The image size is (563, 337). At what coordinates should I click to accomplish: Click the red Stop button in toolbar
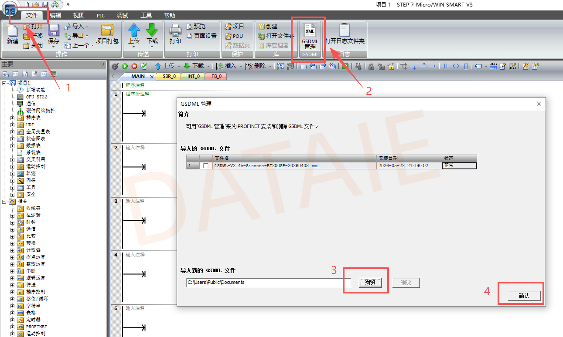tap(134, 66)
